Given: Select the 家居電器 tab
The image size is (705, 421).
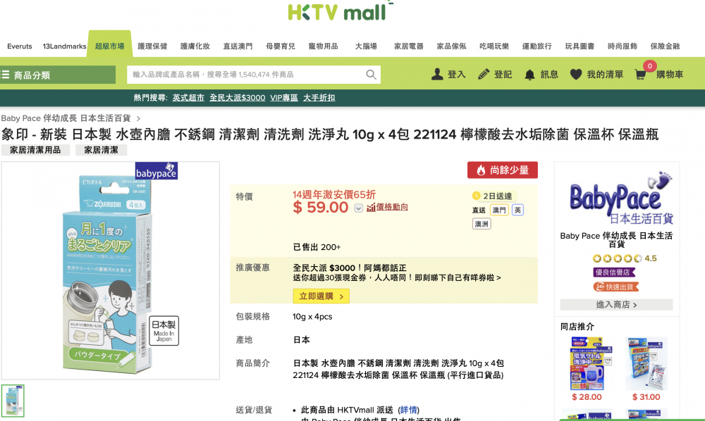Looking at the screenshot, I should 409,46.
